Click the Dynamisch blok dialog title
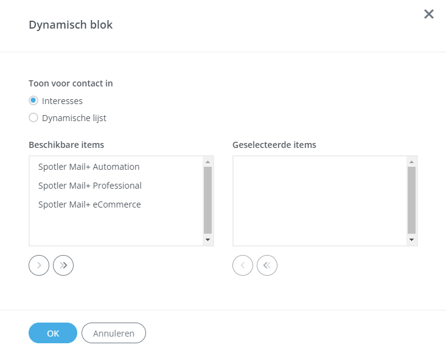 coord(71,25)
